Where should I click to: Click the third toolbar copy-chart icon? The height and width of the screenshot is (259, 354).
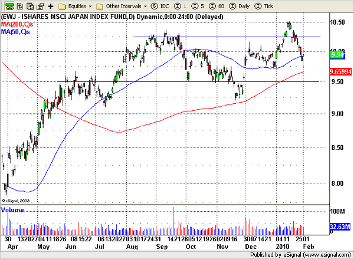point(30,6)
